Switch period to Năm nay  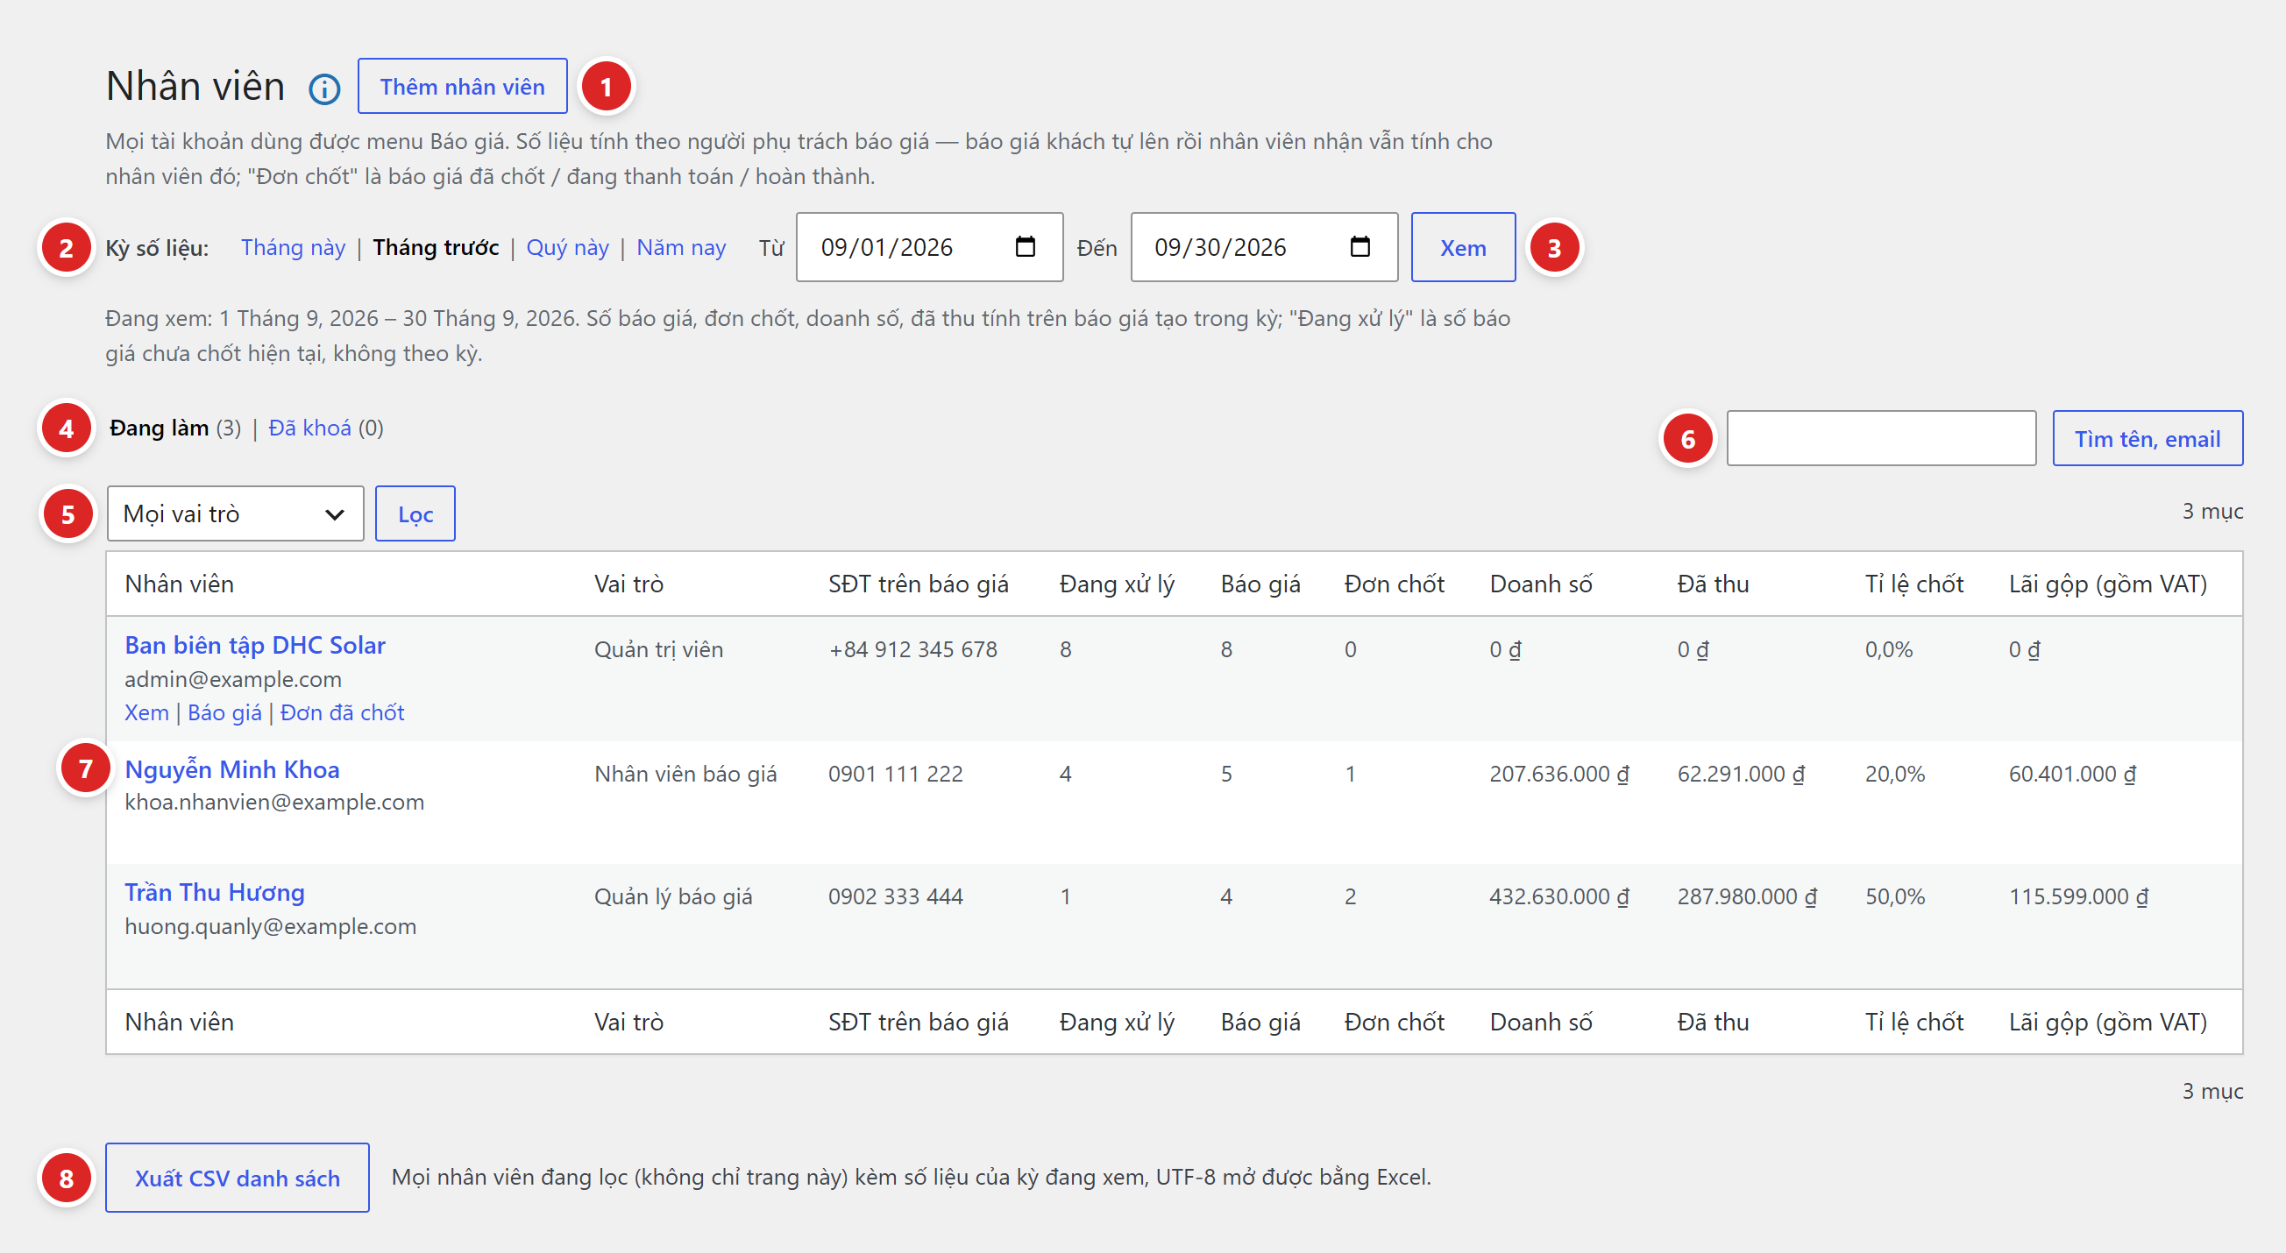681,248
